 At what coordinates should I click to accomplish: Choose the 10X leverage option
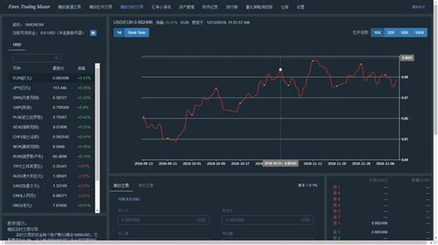click(377, 33)
